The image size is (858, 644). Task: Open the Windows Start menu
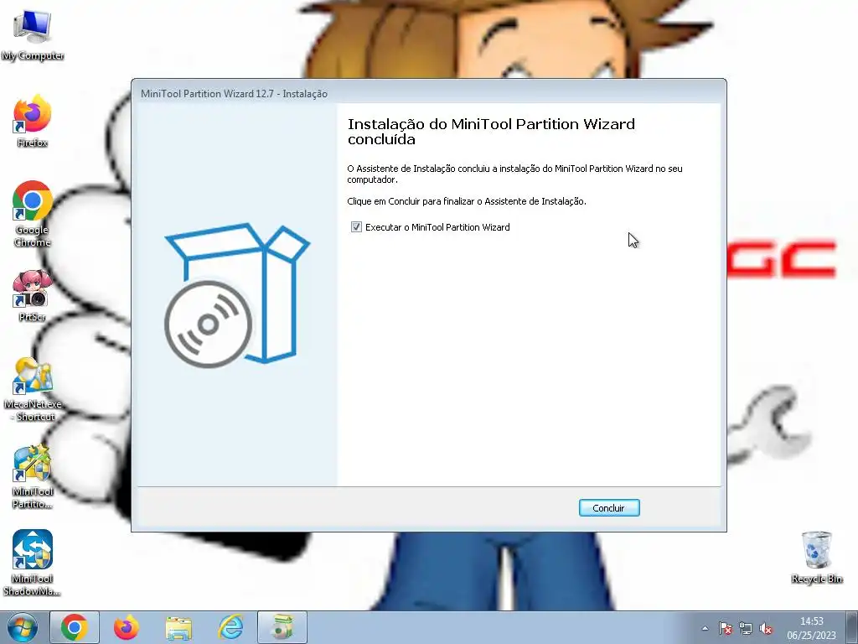[22, 627]
